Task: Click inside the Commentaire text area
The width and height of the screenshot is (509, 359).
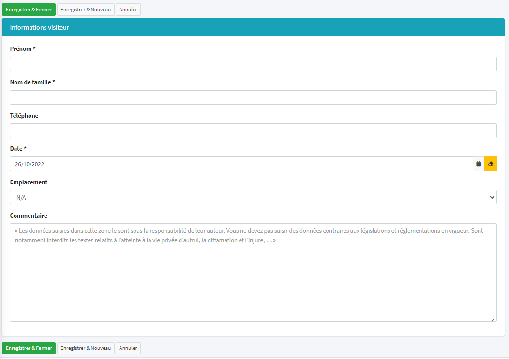Action: [253, 281]
